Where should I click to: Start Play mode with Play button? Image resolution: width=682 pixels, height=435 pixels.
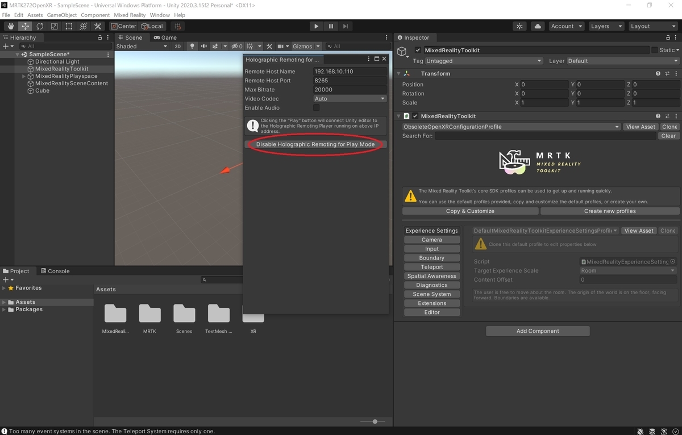(317, 26)
